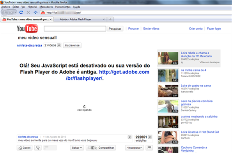The height and width of the screenshot is (153, 232).
Task: Open a new tab with plus button
Action: [110, 20]
